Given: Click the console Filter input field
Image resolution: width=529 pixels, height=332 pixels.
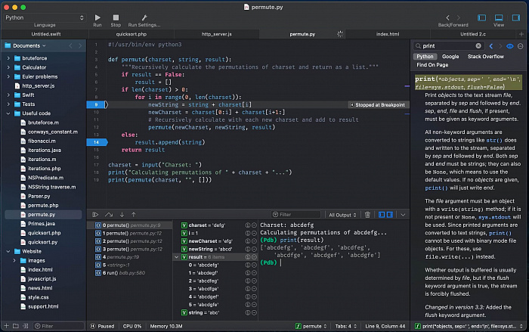Looking at the screenshot, I should click(x=295, y=215).
